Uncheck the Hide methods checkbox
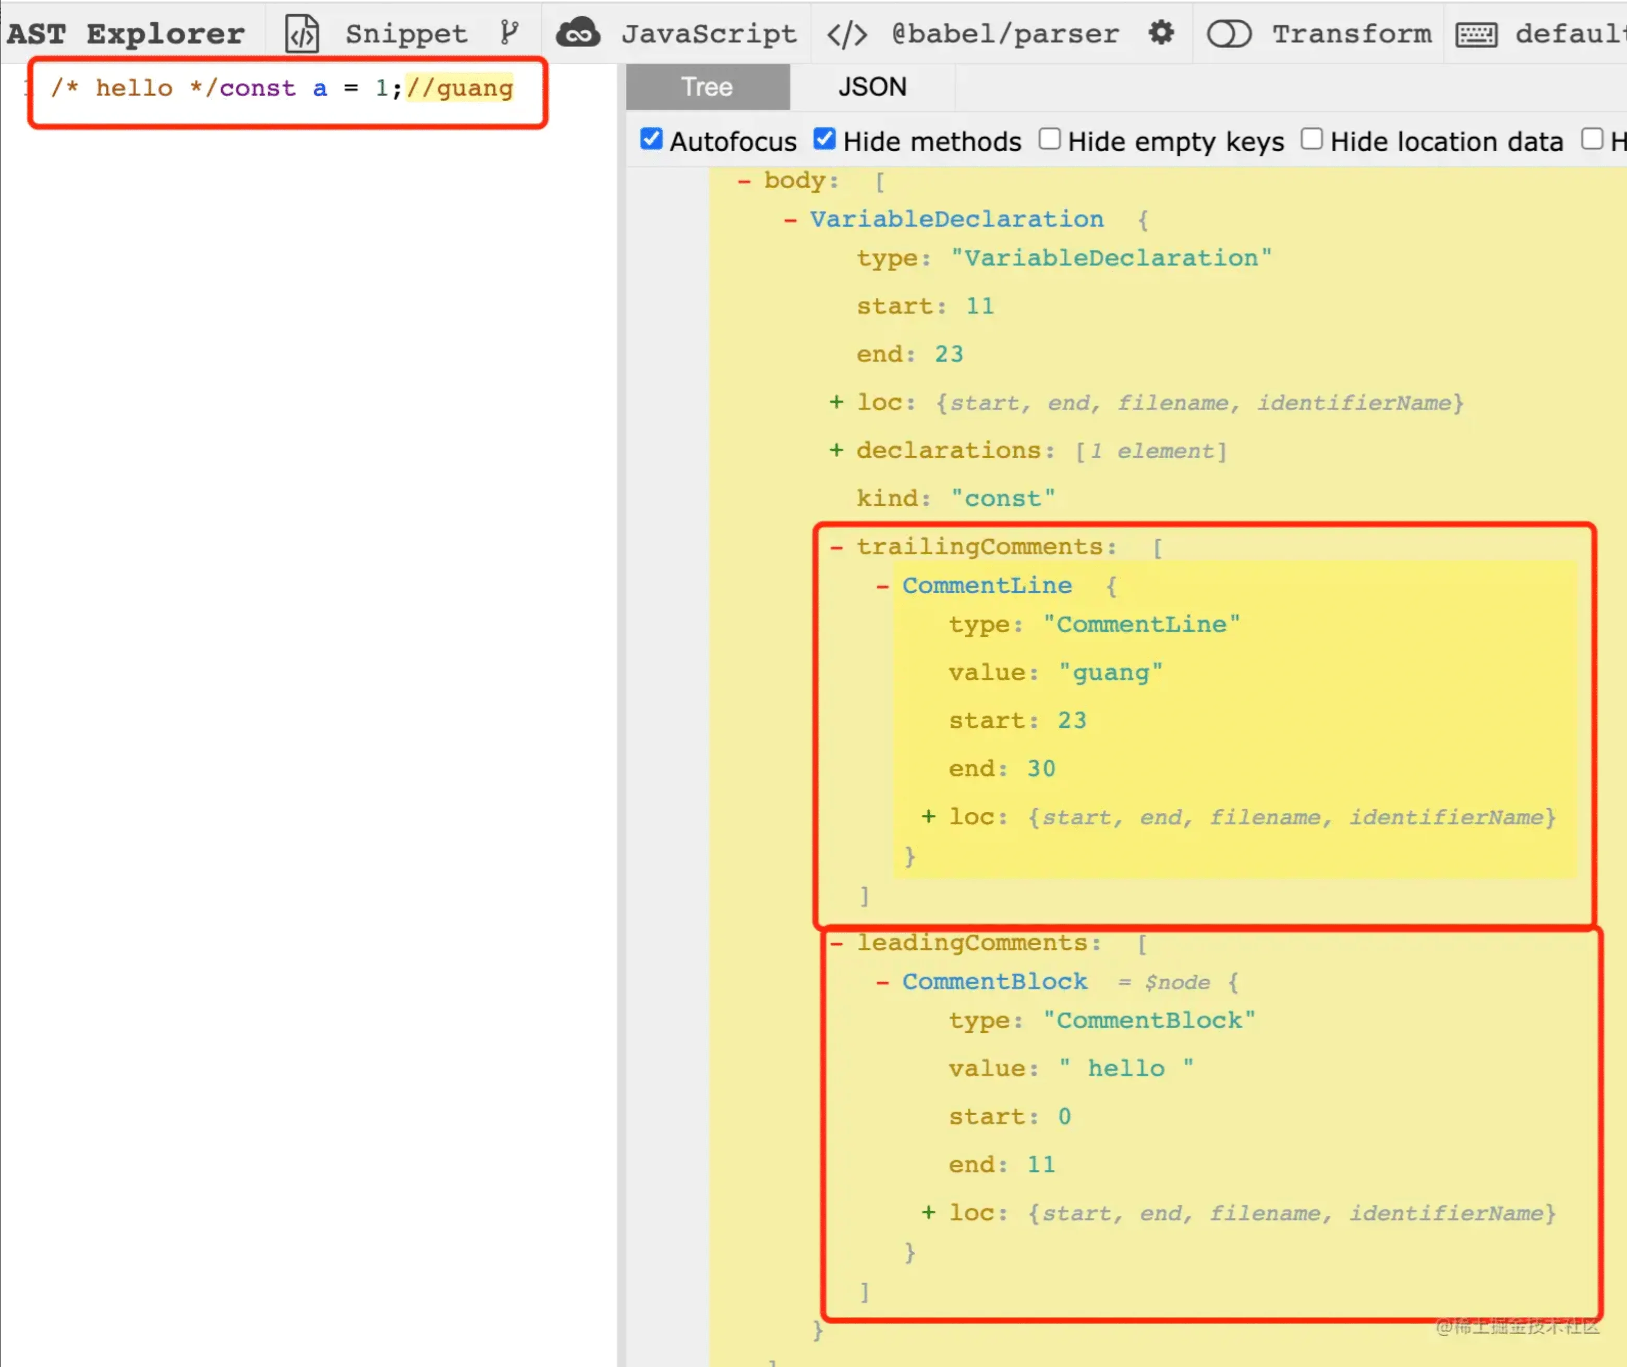This screenshot has height=1367, width=1627. pos(824,139)
